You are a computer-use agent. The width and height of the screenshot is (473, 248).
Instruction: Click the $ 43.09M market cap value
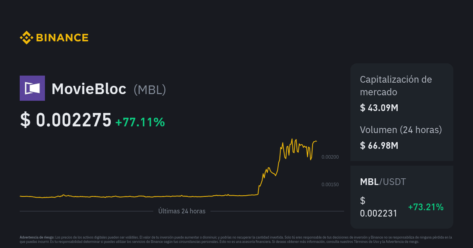pyautogui.click(x=379, y=107)
